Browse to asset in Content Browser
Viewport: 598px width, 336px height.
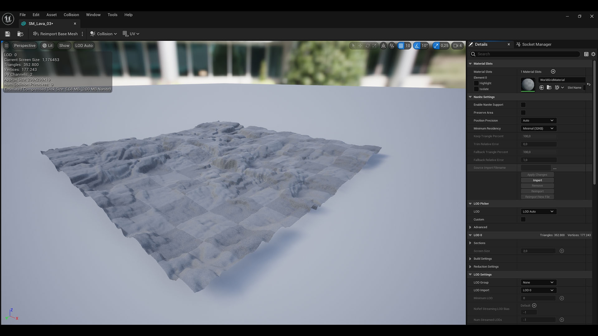pyautogui.click(x=20, y=34)
